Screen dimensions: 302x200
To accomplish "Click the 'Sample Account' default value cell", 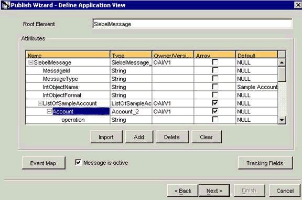I will 257,87.
